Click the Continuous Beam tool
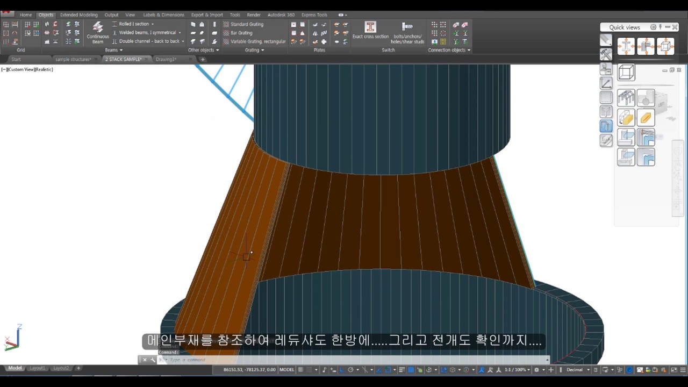Viewport: 688px width, 387px height. (x=98, y=32)
